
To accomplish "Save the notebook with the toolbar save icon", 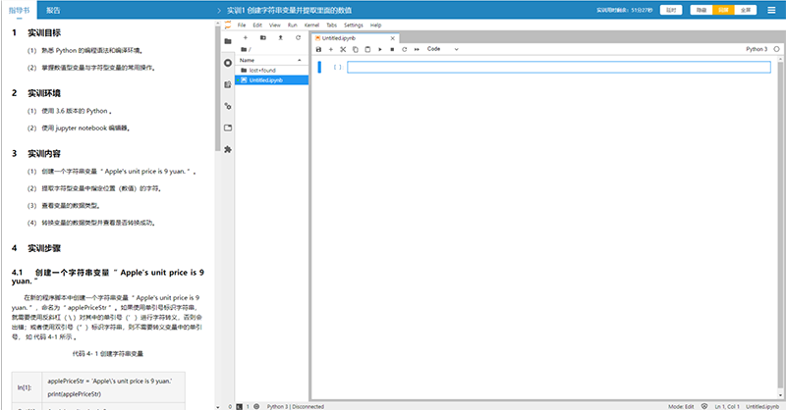I will click(318, 48).
